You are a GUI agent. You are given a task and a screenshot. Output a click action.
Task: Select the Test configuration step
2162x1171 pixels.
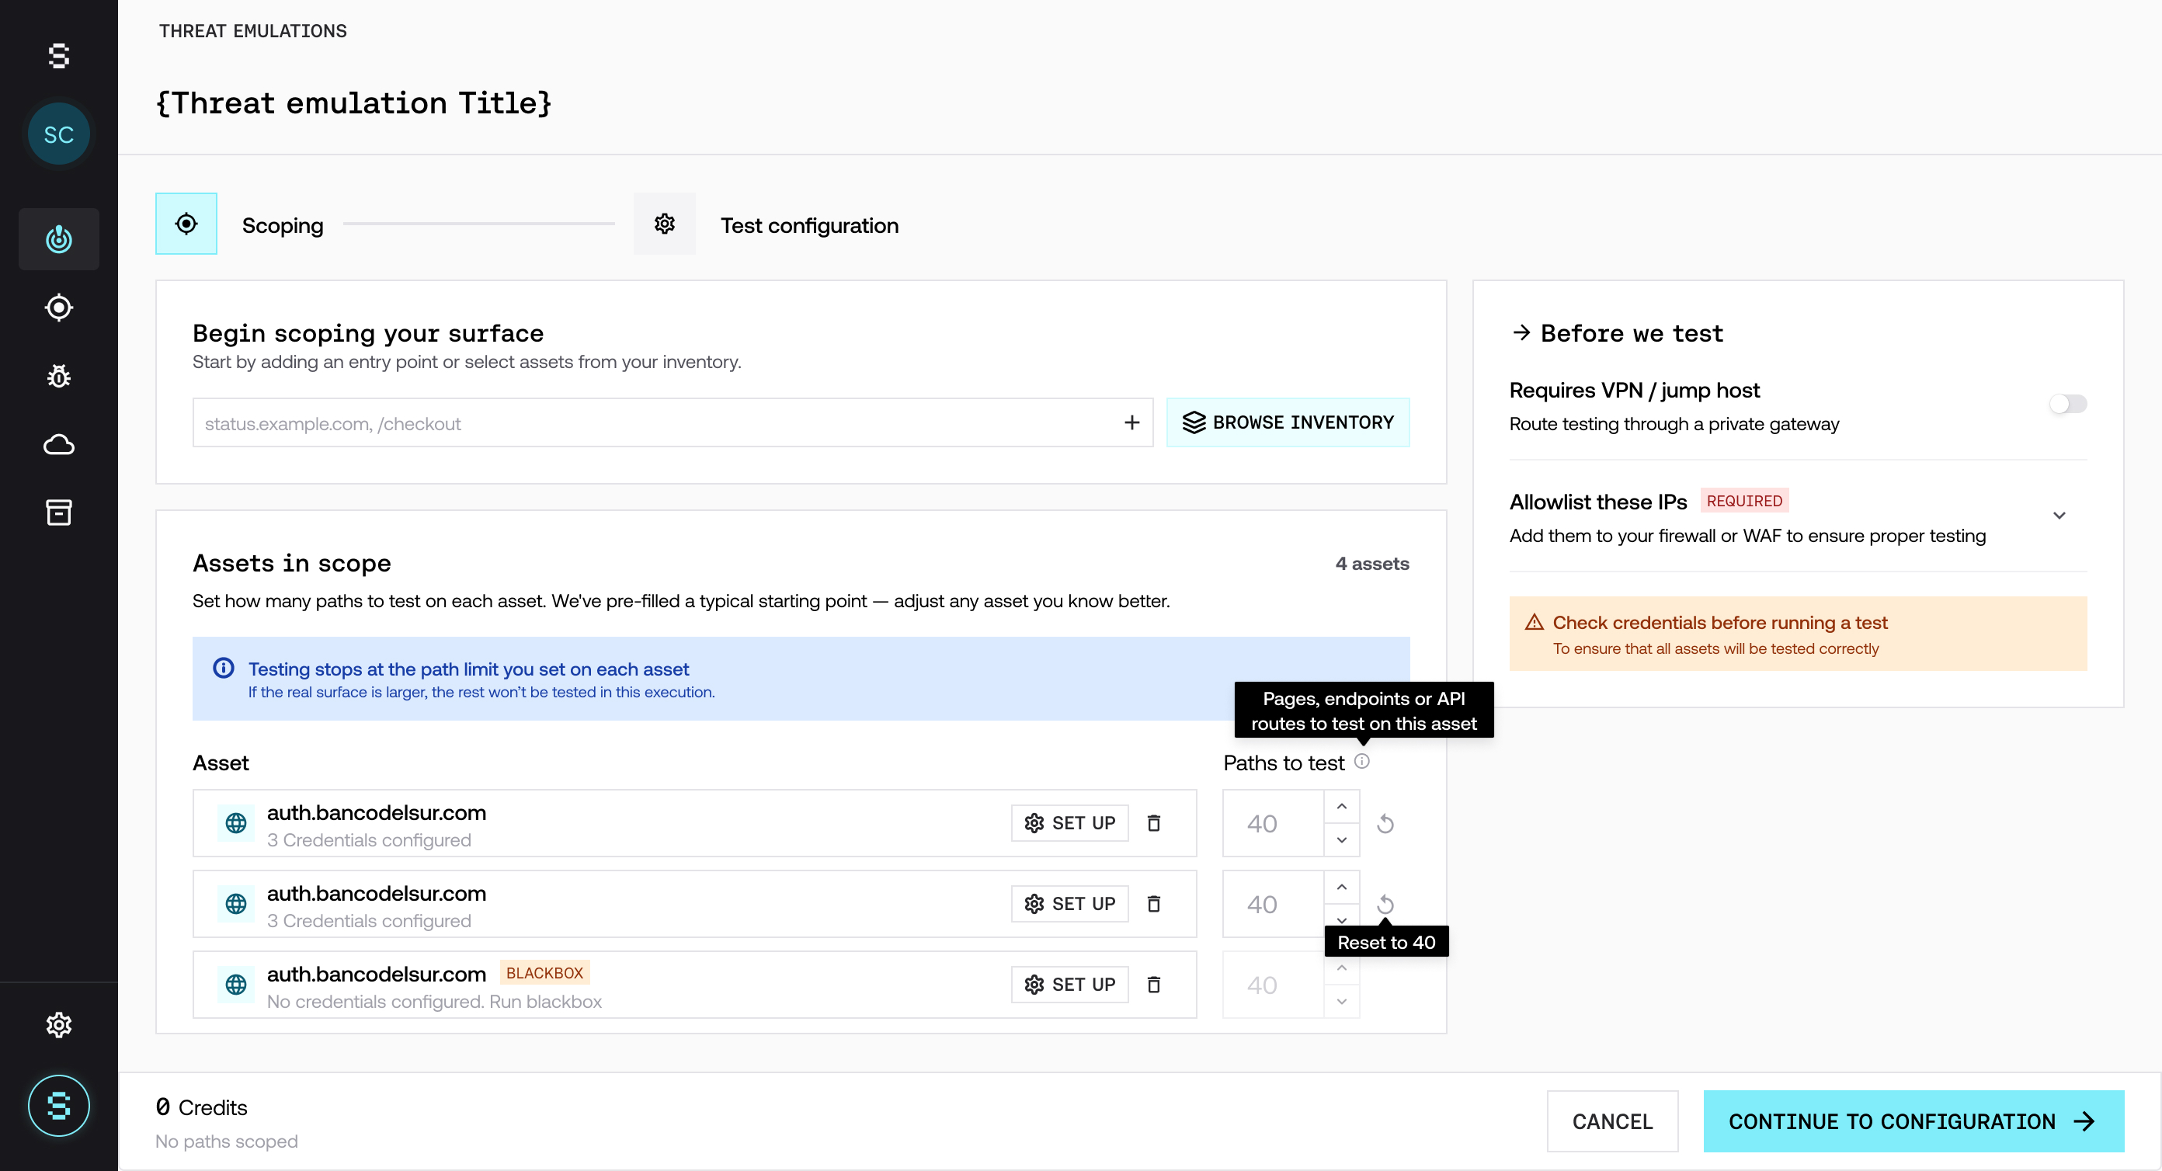766,224
